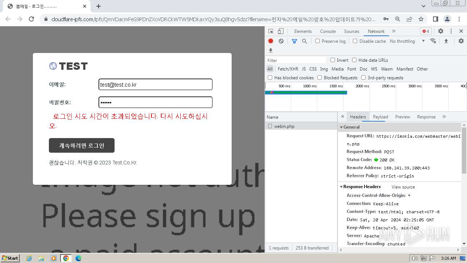
Task: Click the email input field
Action: [155, 84]
